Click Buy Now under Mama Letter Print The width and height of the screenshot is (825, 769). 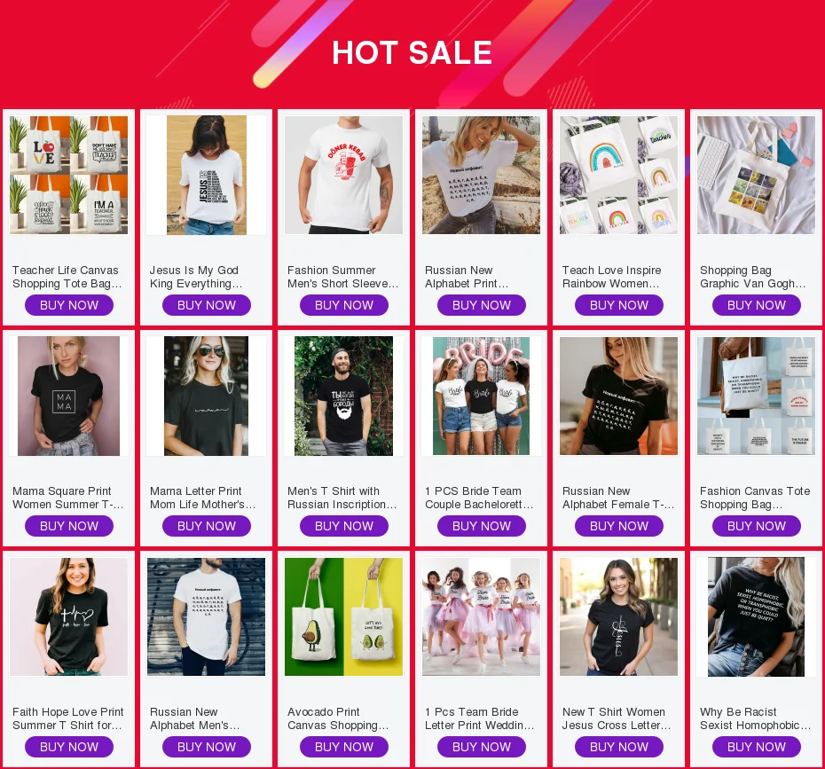(x=206, y=526)
